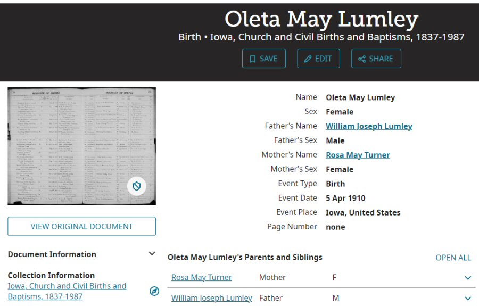Click the shield icon on document thumbnail
The width and height of the screenshot is (479, 306).
[x=137, y=186]
